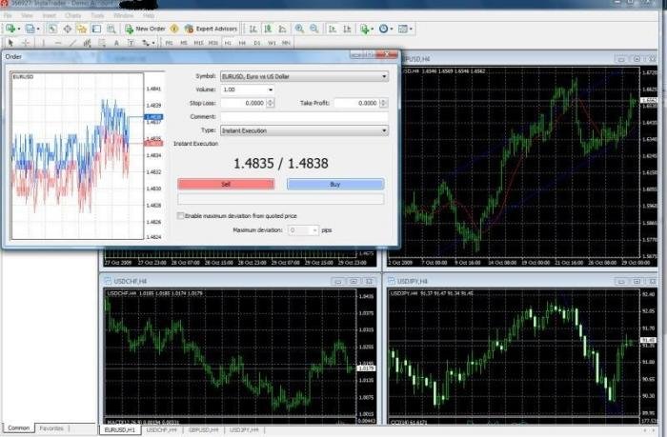Set timeframe to M15
This screenshot has height=437, width=667.
click(198, 43)
